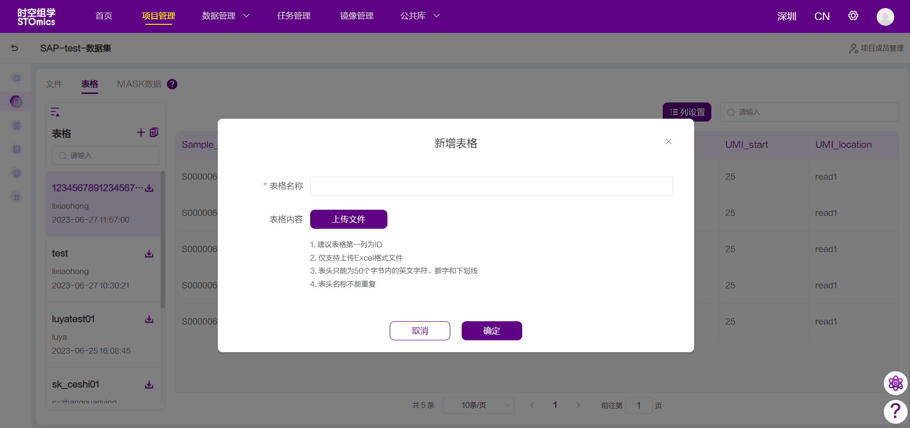
Task: Collapse the table list panel icon
Action: [x=55, y=112]
